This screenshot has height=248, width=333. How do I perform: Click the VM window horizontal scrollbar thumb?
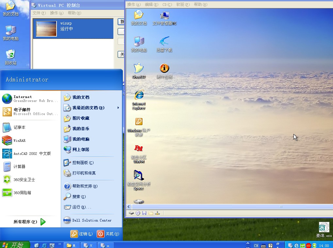click(x=232, y=207)
